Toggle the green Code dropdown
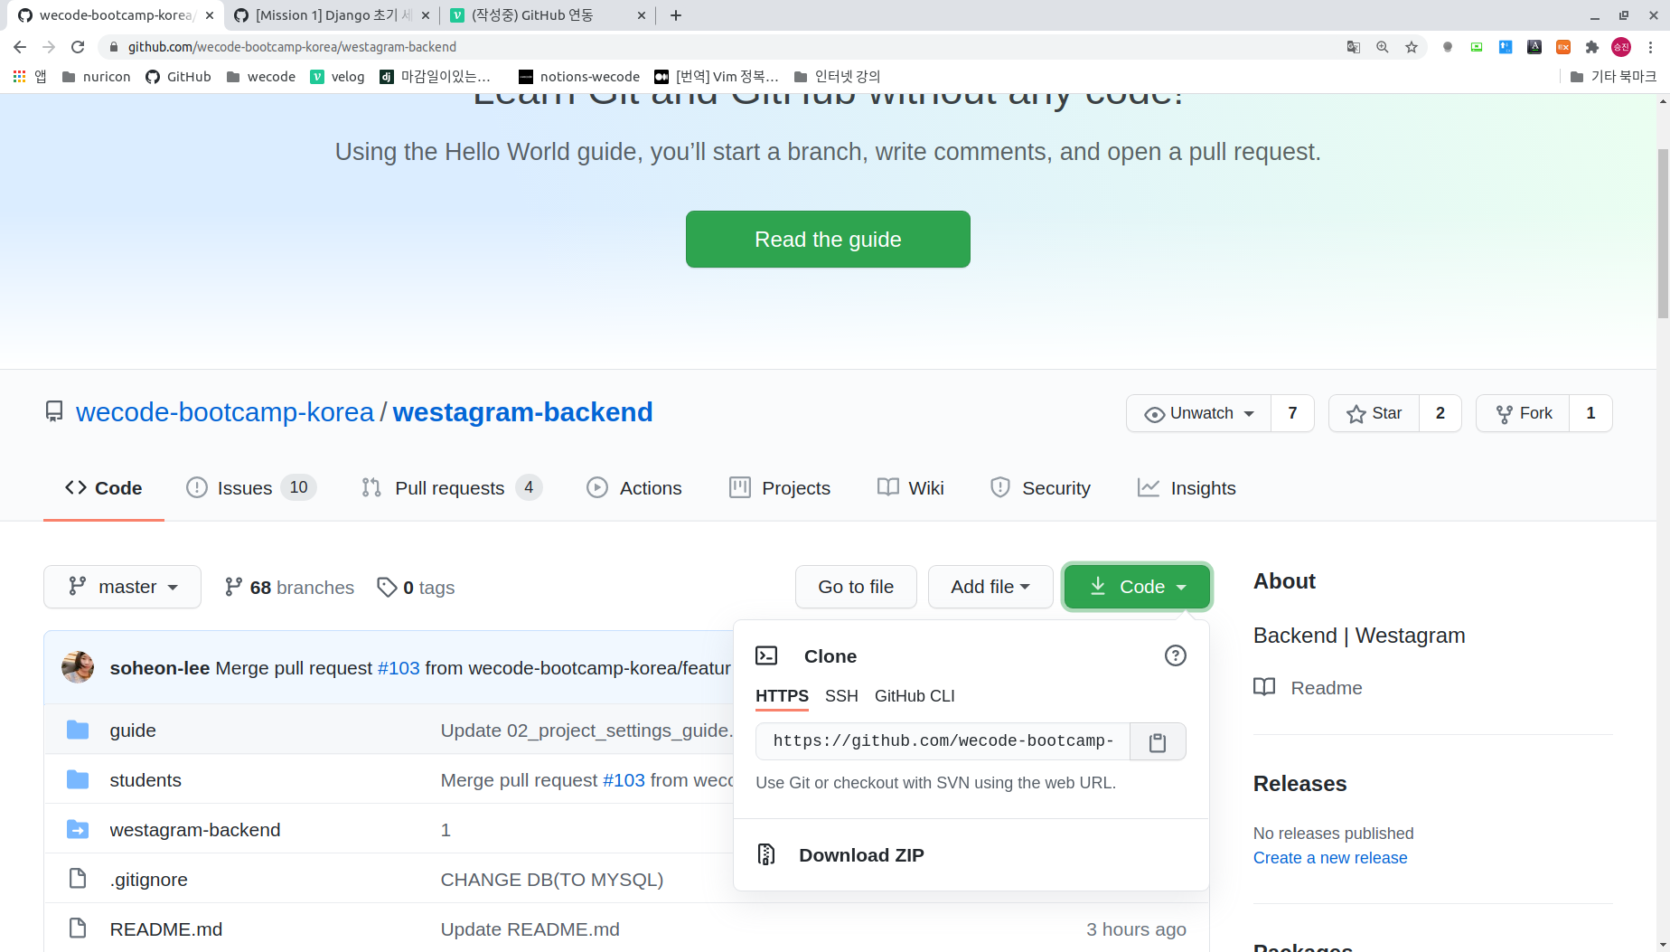Screen dimensions: 1670x952 pos(1137,587)
